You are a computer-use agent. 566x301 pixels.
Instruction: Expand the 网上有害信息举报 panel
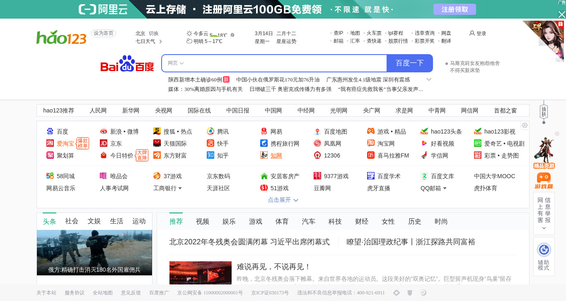(x=544, y=213)
